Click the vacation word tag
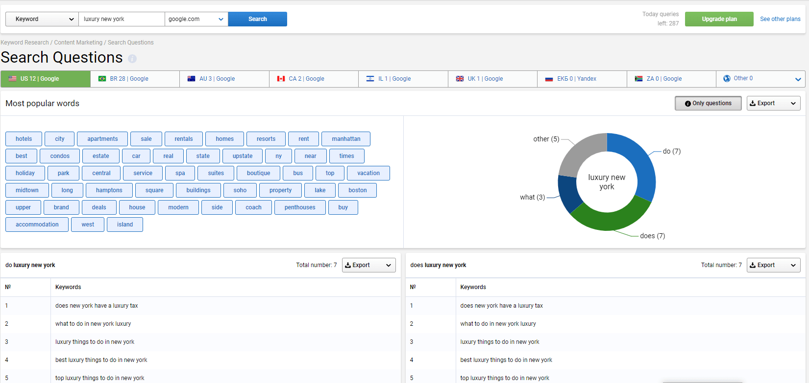Screen dimensions: 809x383 pyautogui.click(x=368, y=173)
